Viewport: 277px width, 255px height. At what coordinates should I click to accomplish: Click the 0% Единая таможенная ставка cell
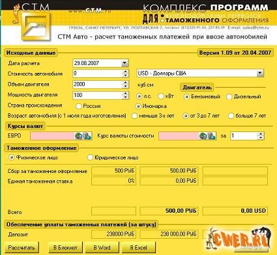point(113,181)
